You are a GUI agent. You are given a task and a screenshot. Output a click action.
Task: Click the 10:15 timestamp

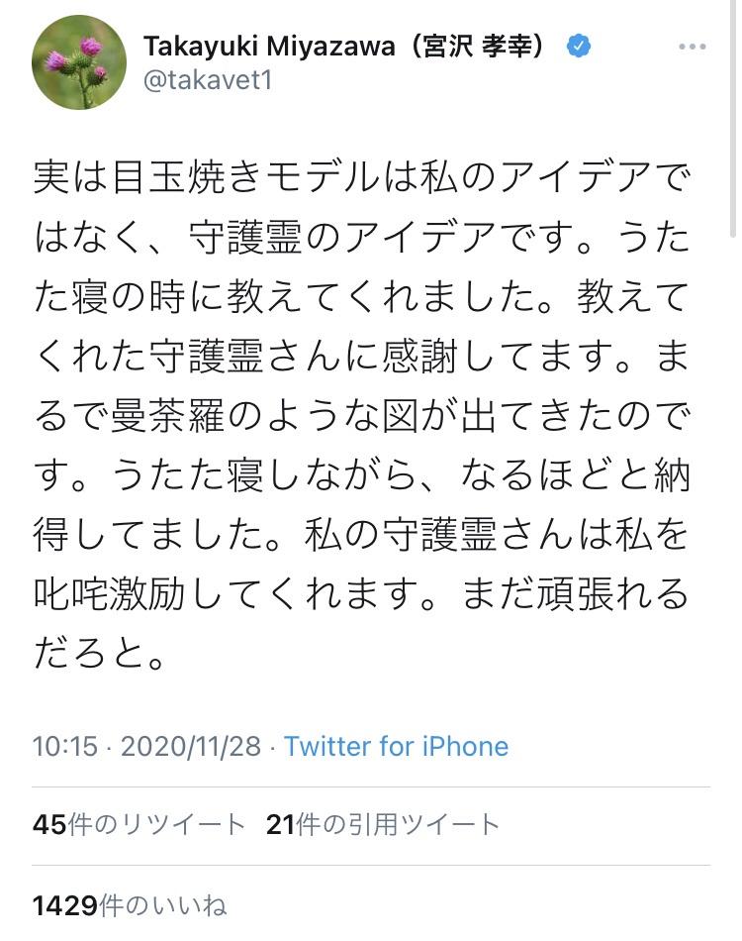tap(65, 746)
